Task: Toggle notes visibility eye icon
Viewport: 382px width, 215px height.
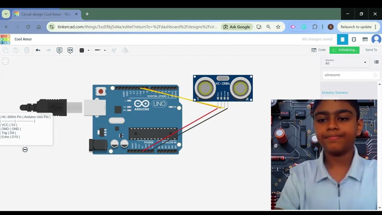Action: click(x=70, y=50)
